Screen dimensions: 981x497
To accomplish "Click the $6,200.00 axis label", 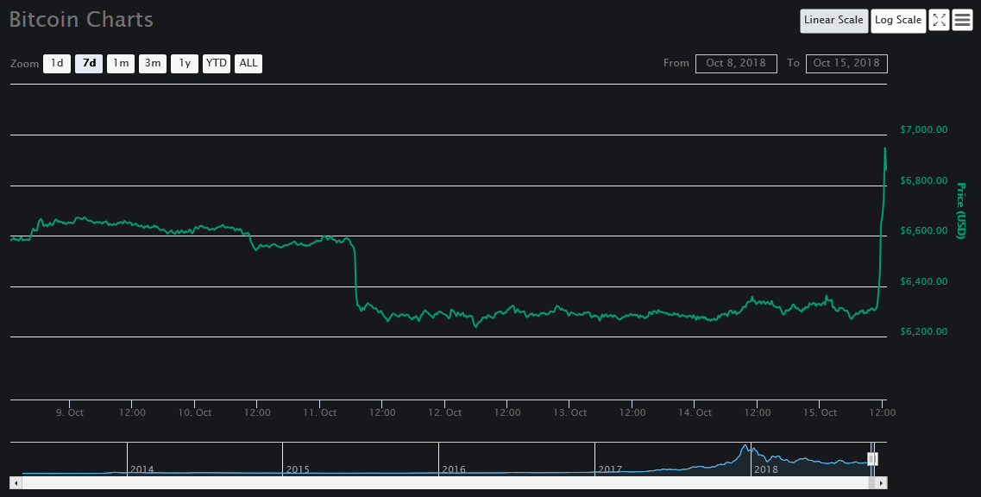I will click(923, 331).
